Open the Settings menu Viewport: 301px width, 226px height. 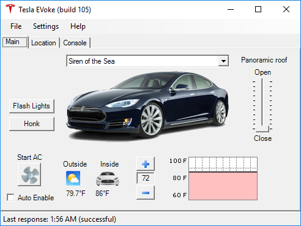pyautogui.click(x=46, y=26)
